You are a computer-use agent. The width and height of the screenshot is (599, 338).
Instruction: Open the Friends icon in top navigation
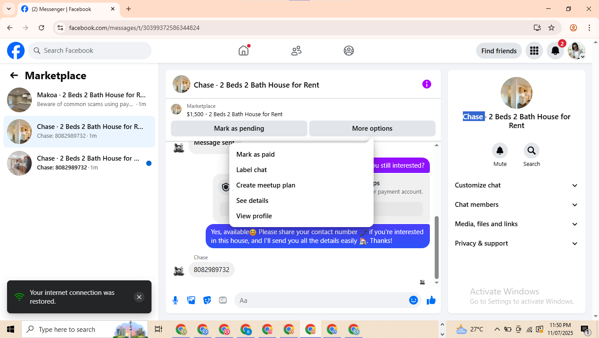pos(296,51)
